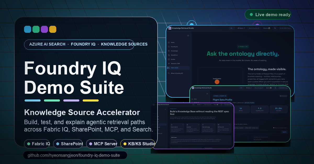
Task: Click MS GBB AI Apps pill in top window
Action: pyautogui.click(x=285, y=28)
